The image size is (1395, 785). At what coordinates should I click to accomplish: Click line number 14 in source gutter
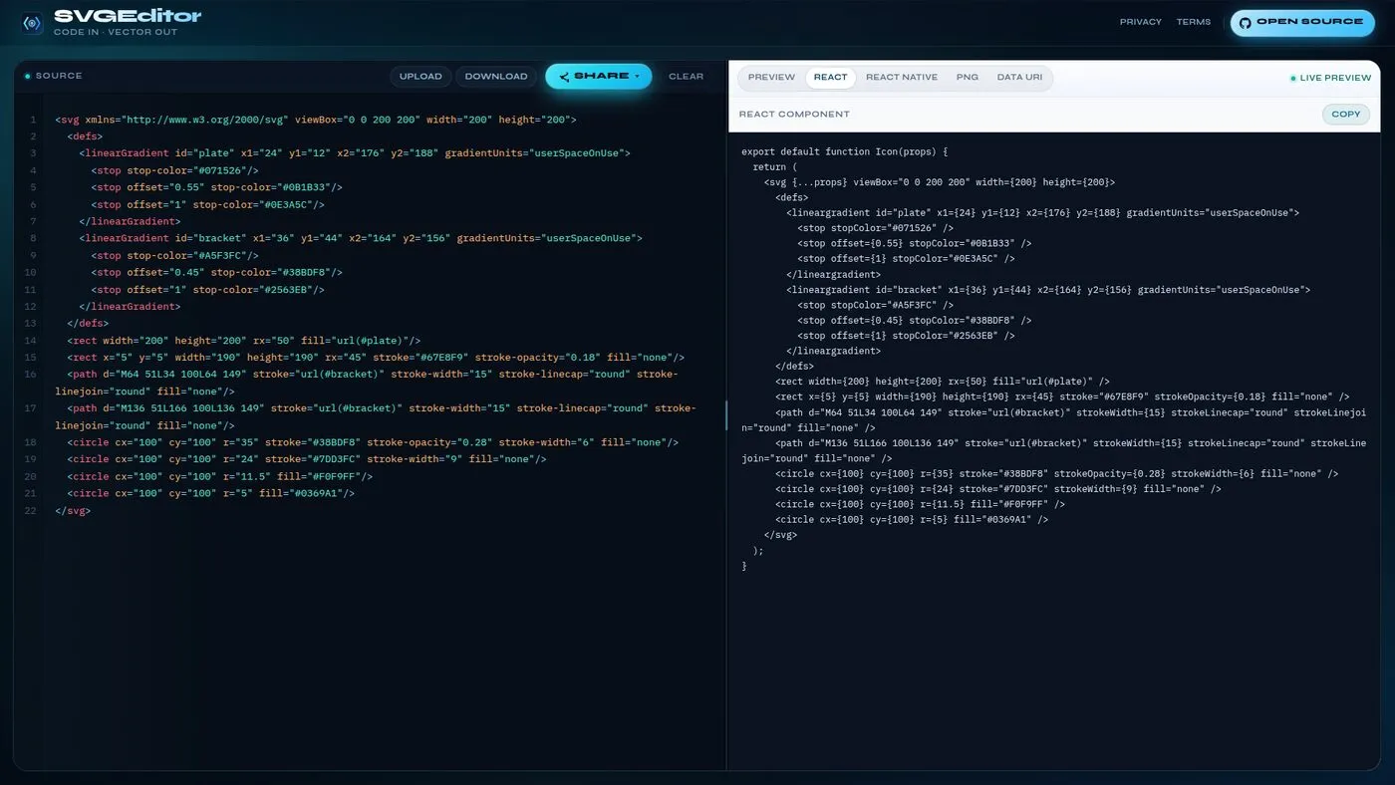tap(32, 341)
